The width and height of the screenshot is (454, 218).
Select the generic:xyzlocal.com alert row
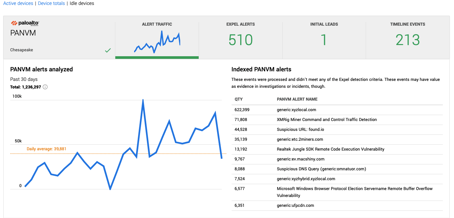pos(337,110)
